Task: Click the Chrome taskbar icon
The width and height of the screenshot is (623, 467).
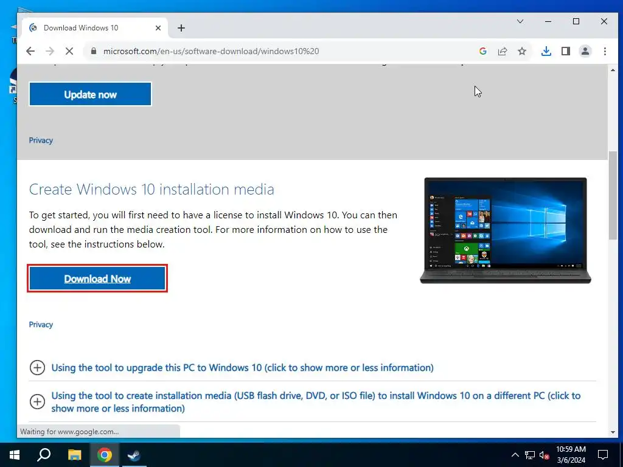Action: pyautogui.click(x=105, y=455)
